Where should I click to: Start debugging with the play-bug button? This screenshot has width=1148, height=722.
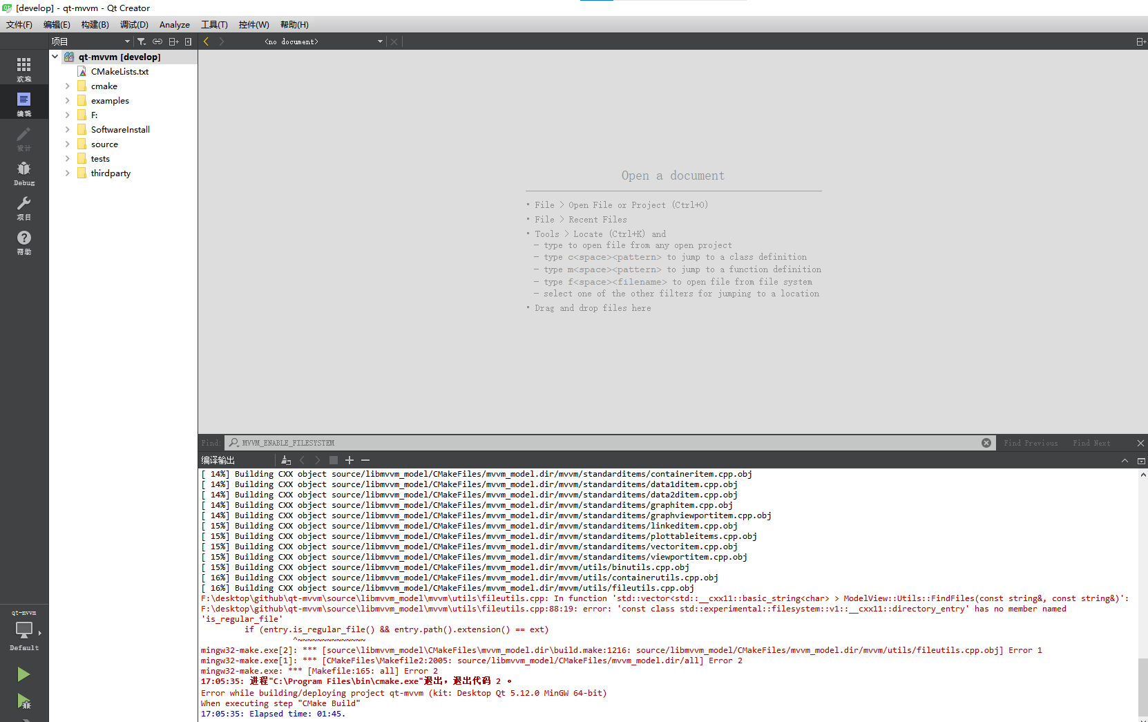tap(23, 702)
